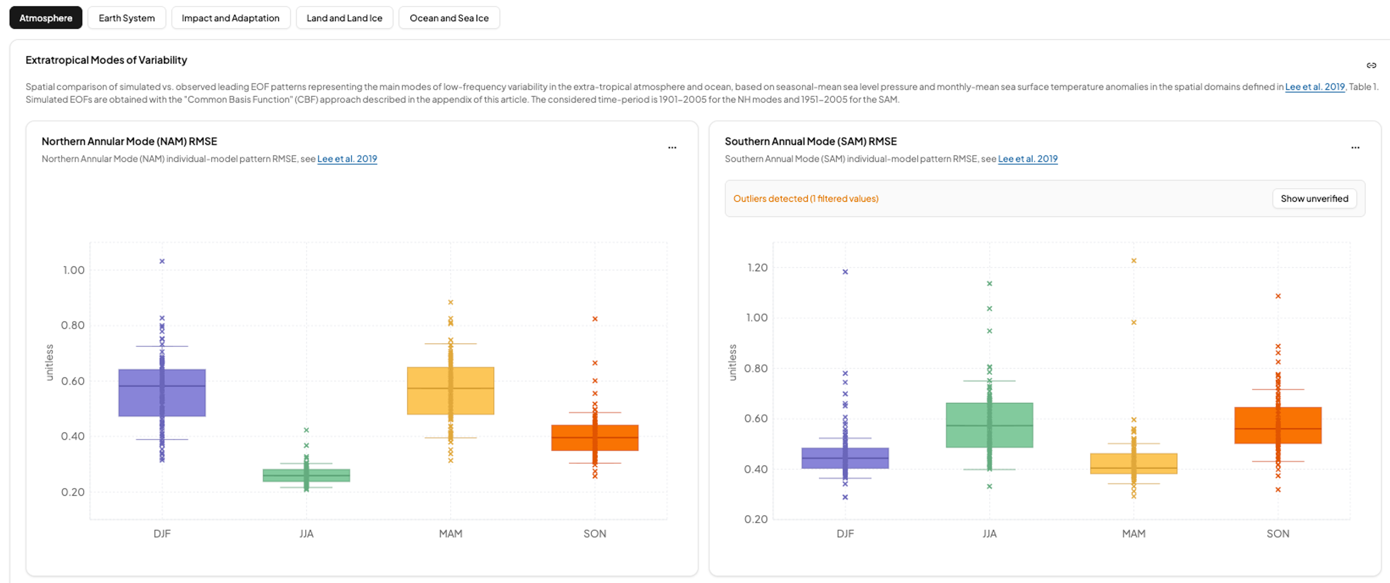Go to the Ocean and Sea Ice tab
This screenshot has width=1390, height=583.
449,18
